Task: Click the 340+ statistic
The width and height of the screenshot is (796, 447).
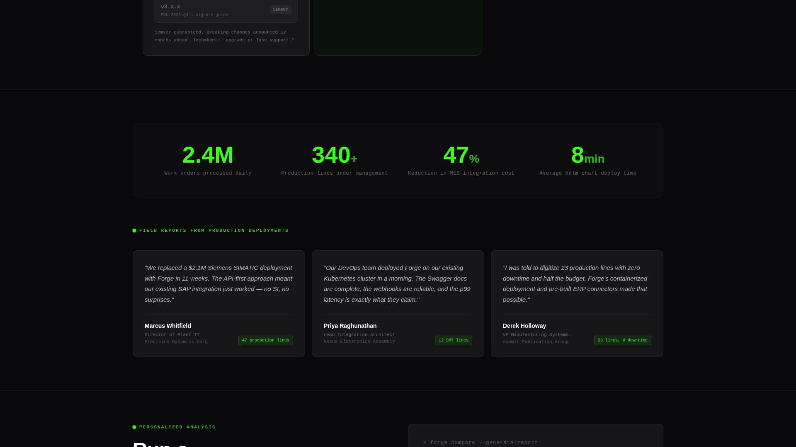Action: click(x=335, y=155)
